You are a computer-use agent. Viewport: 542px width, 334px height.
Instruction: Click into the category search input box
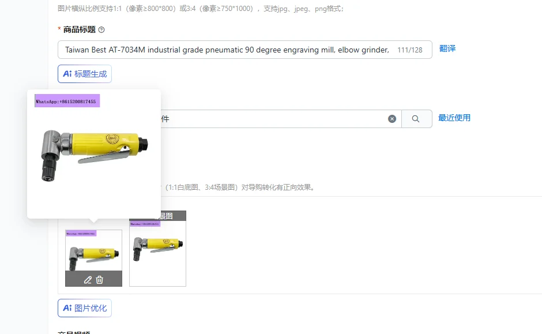click(273, 119)
